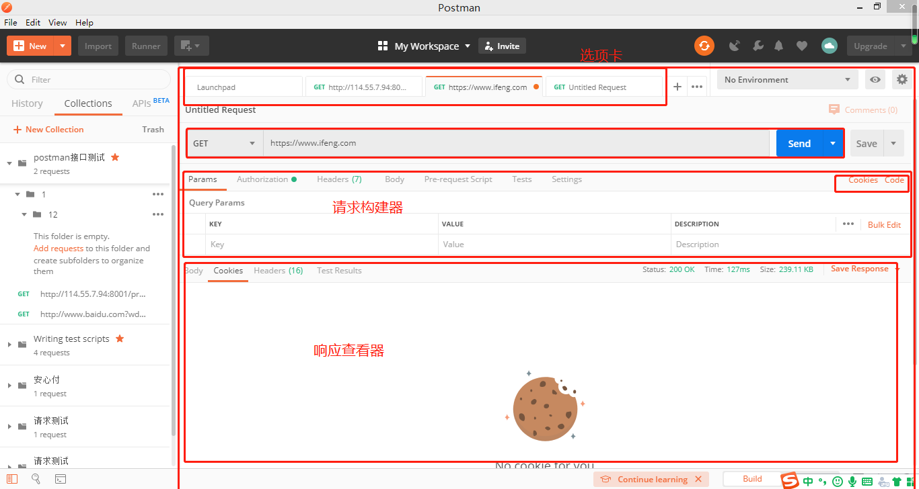
Task: Click the blue Send button
Action: [x=799, y=143]
